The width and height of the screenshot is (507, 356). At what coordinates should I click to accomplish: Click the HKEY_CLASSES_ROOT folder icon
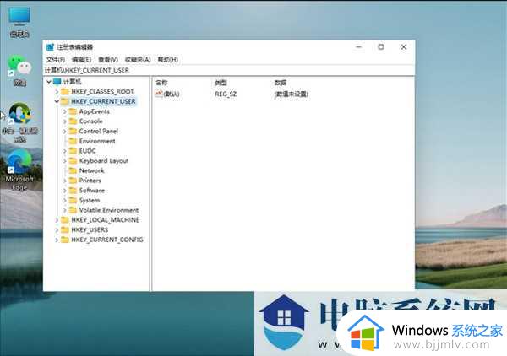click(x=65, y=91)
